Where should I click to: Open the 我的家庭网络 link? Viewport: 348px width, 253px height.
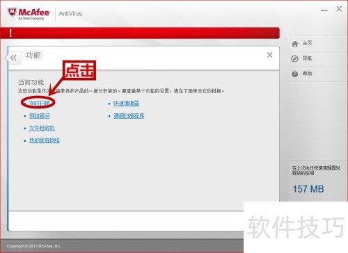45,140
